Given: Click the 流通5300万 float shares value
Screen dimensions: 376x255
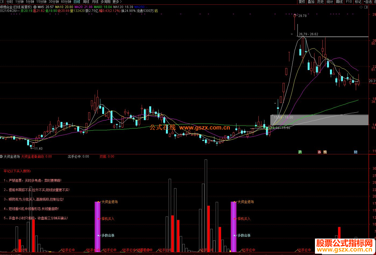Looking at the screenshot, I should (145, 11).
